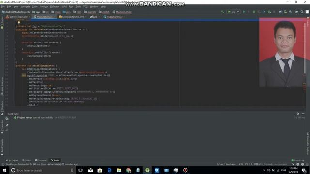The image size is (310, 174).
Task: Start debugging with the Debug bug icon
Action: 254,12
